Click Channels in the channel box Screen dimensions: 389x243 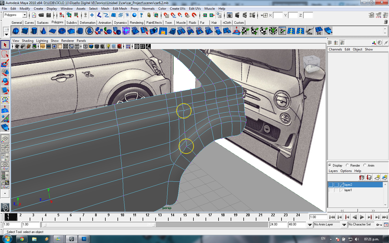tap(335, 49)
